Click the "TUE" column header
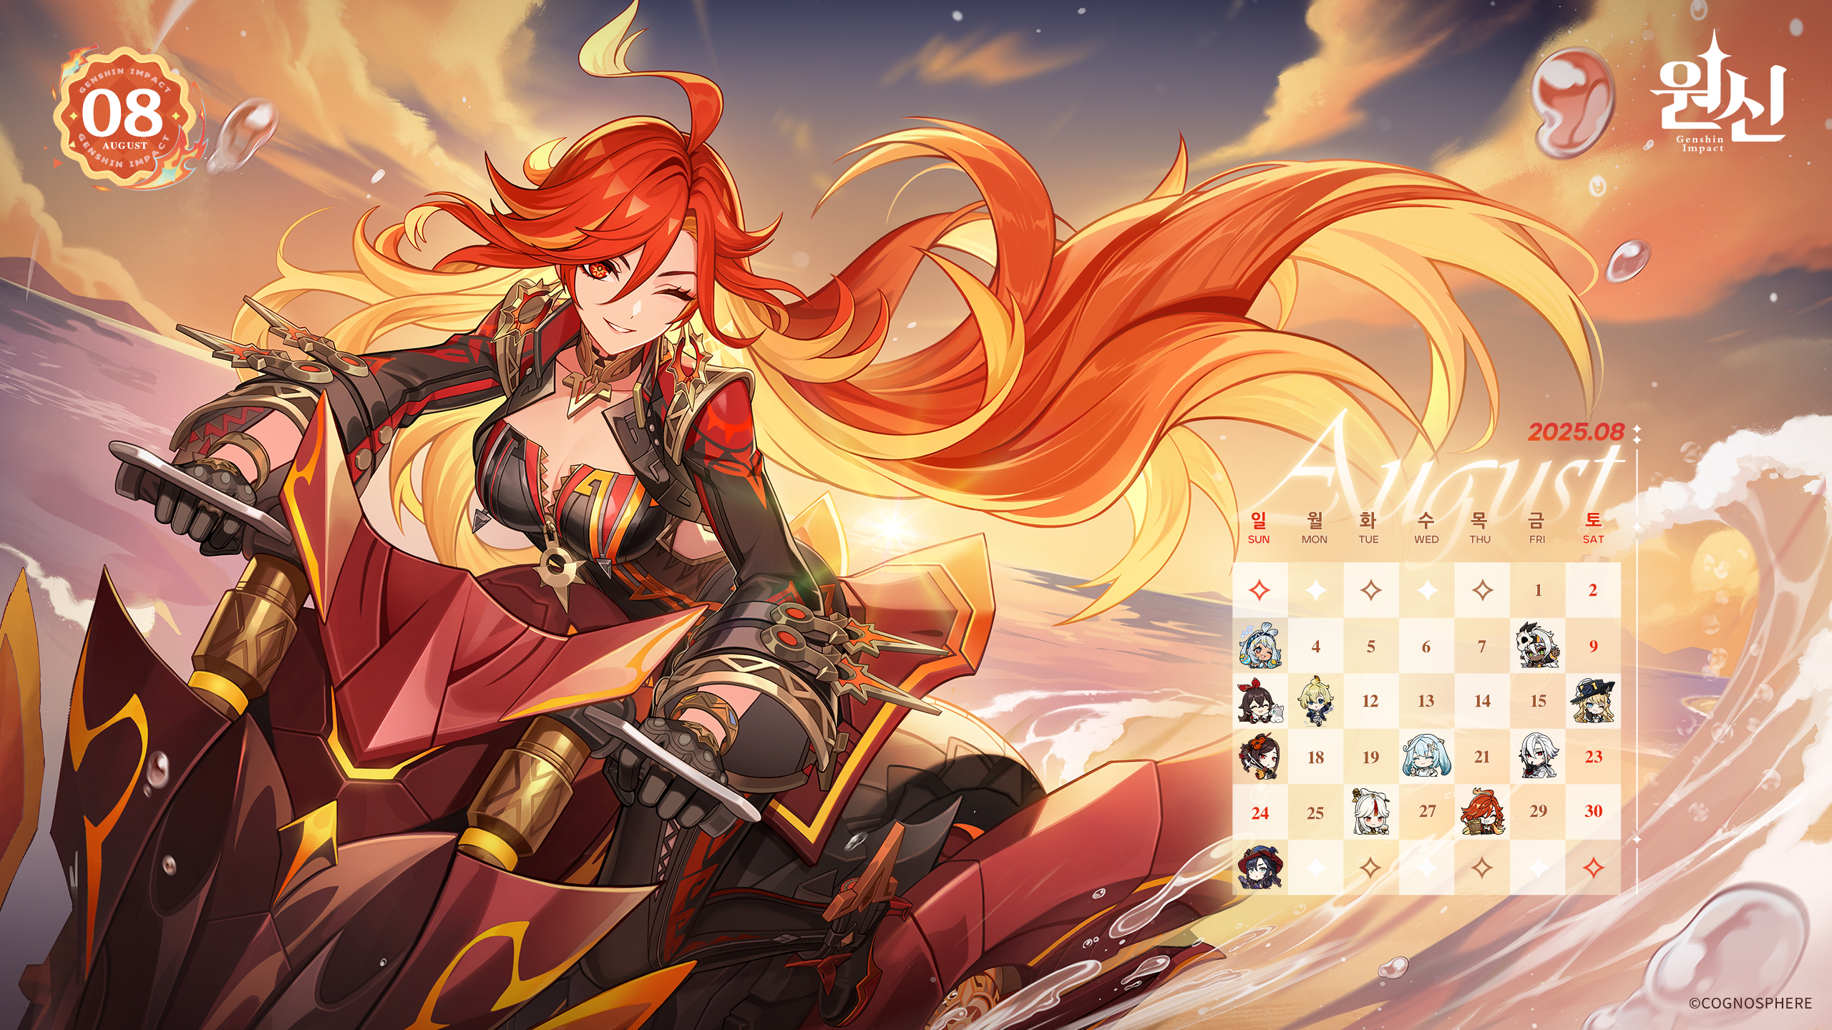Image resolution: width=1832 pixels, height=1030 pixels. [x=1369, y=539]
